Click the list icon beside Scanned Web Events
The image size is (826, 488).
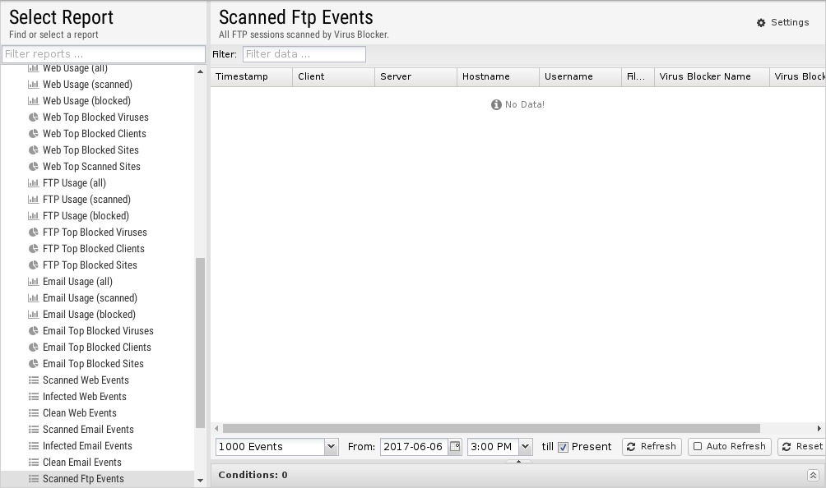(33, 380)
